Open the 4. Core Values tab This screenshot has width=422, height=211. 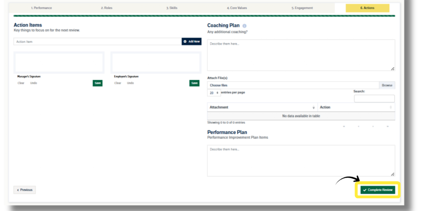(237, 8)
